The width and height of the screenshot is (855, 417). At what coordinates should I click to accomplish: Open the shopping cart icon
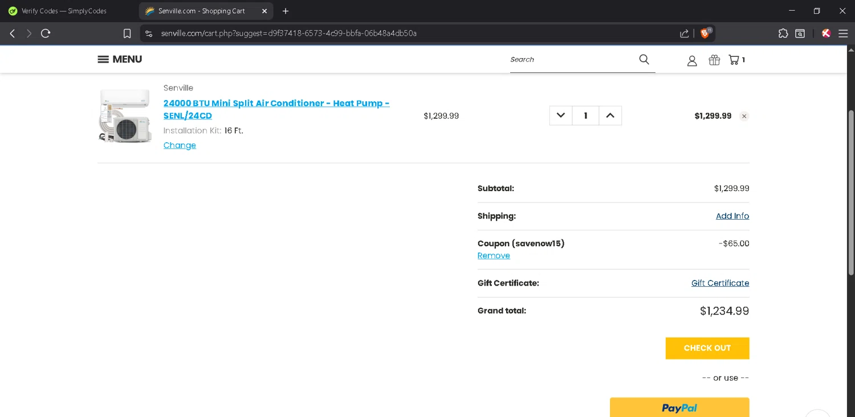click(x=734, y=60)
